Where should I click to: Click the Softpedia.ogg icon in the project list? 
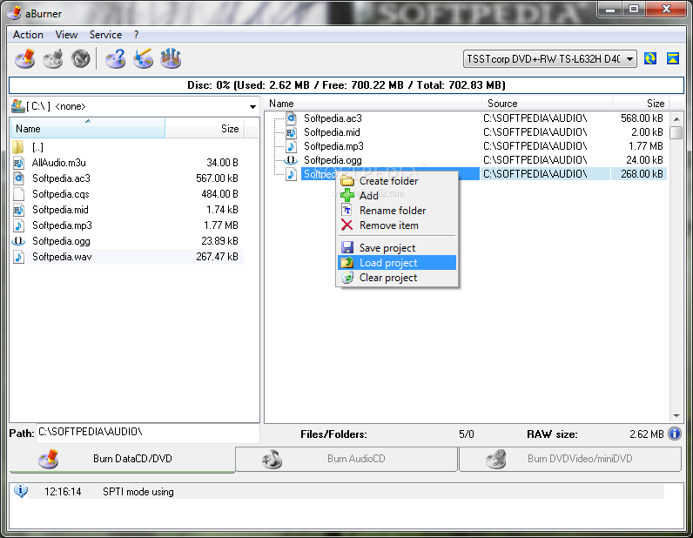(x=291, y=160)
